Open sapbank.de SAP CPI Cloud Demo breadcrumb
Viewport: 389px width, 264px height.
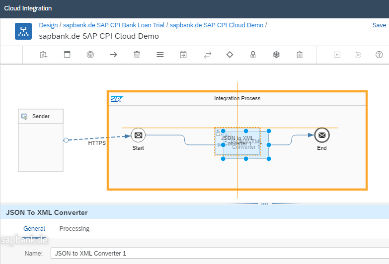point(217,25)
